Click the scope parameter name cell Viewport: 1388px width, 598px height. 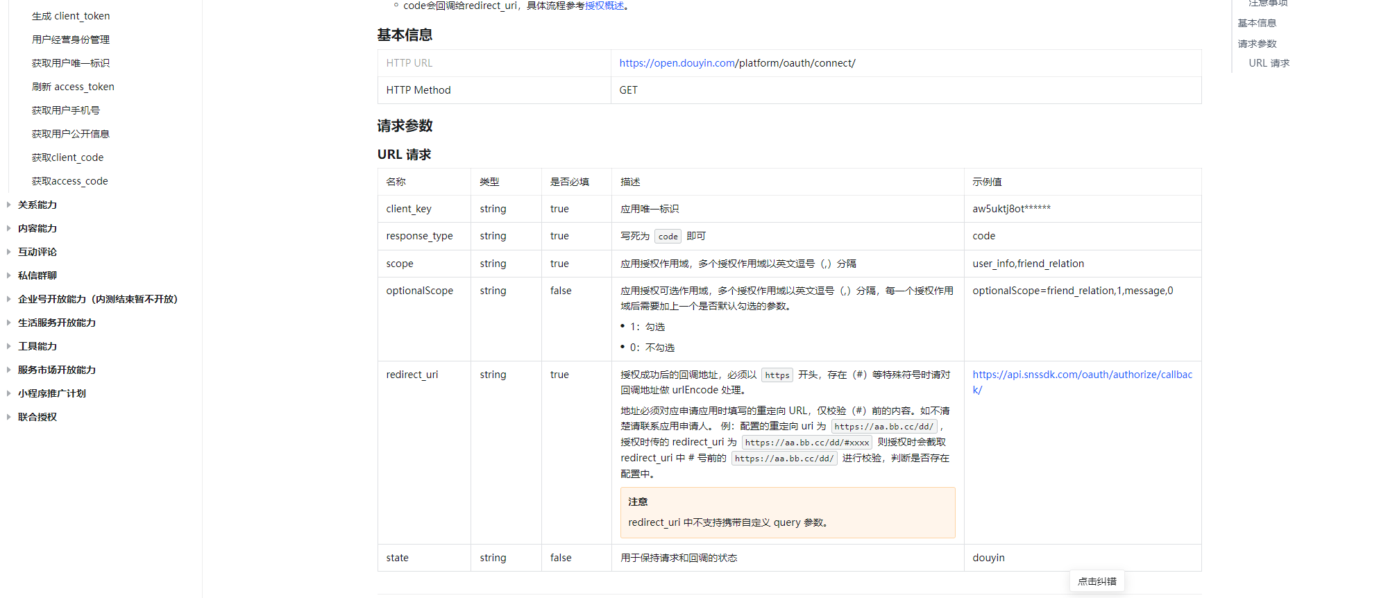424,264
